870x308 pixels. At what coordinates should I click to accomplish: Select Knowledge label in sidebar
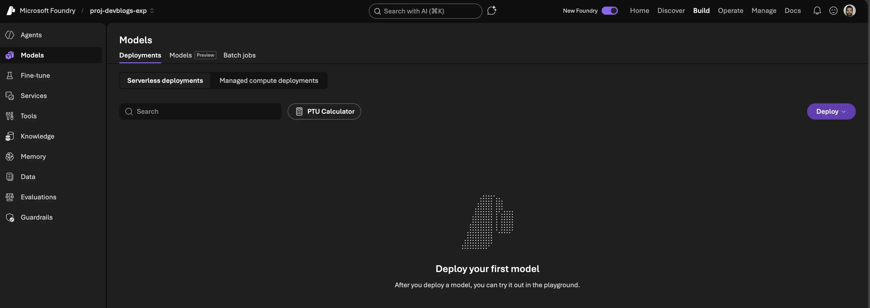pyautogui.click(x=38, y=136)
